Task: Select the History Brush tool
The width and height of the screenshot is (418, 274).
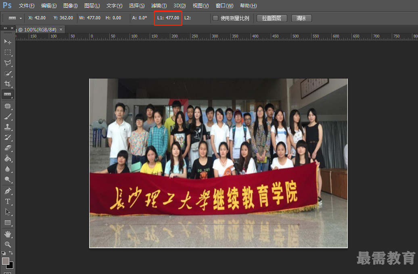Action: click(8, 137)
